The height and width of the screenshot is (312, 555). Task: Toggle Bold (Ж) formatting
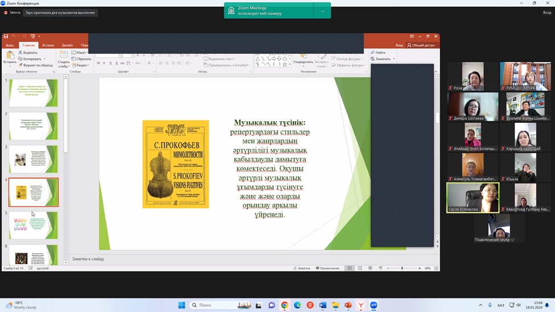(x=98, y=63)
